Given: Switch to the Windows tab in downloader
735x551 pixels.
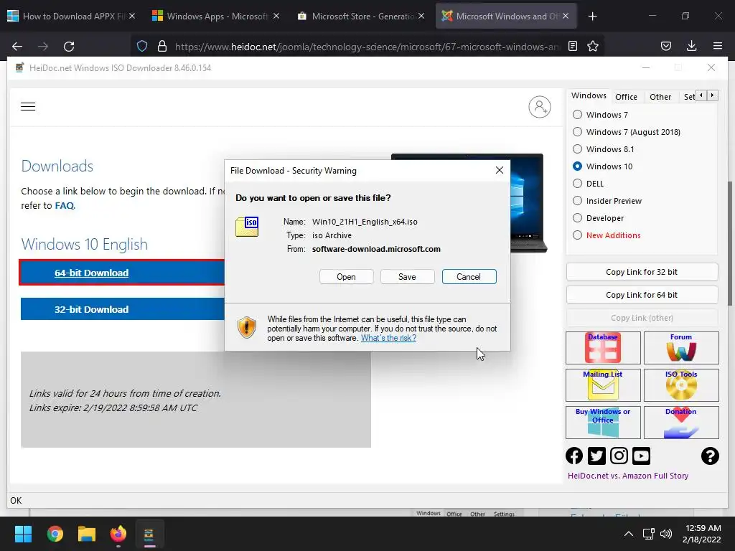Looking at the screenshot, I should (589, 95).
